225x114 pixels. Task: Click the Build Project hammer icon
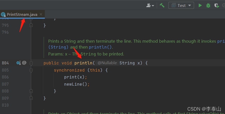click(162, 5)
